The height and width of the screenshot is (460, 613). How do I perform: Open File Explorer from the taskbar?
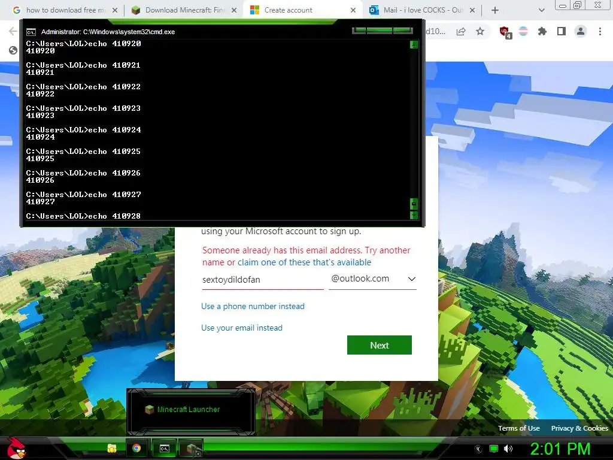(x=112, y=448)
